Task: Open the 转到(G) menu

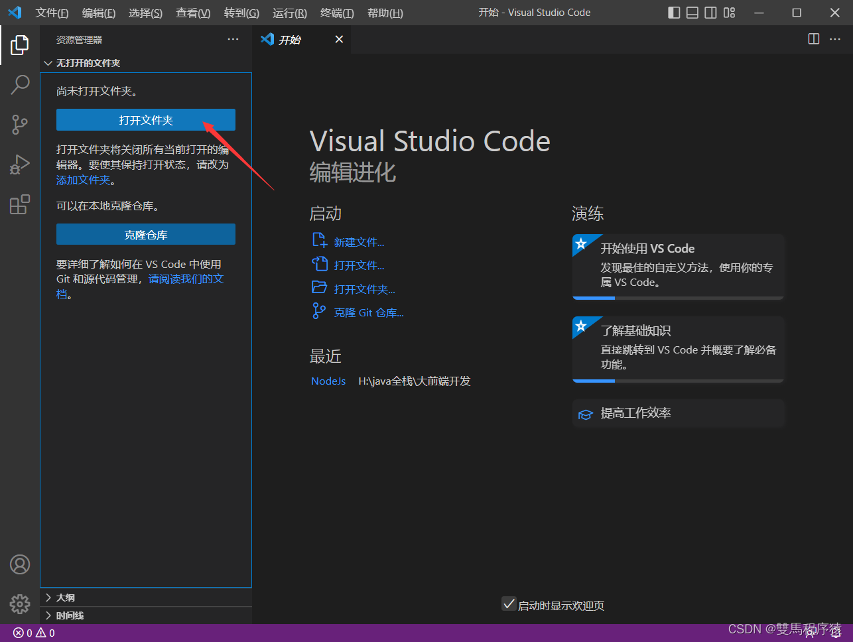Action: coord(241,13)
